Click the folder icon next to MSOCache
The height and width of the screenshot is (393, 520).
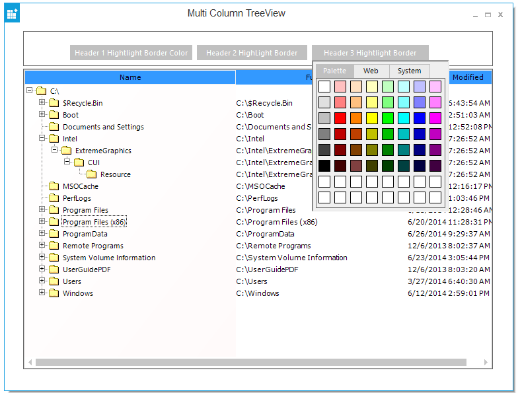tap(54, 186)
